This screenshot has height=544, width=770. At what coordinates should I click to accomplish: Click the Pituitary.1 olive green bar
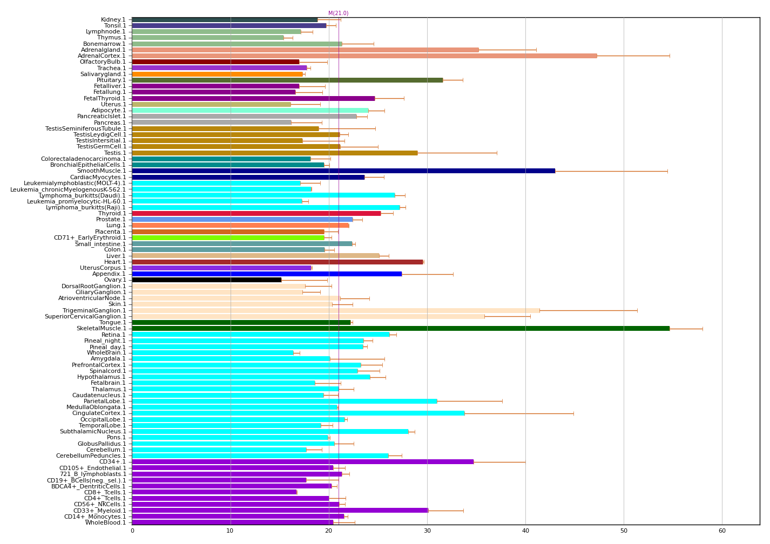287,80
